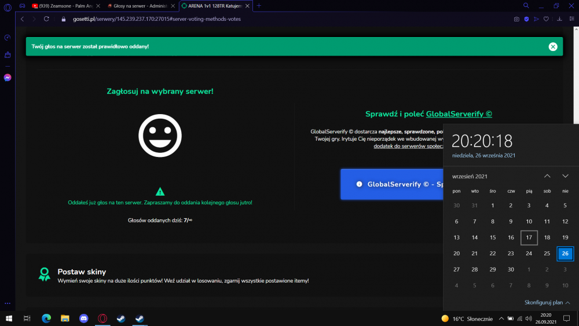Open Discord from the taskbar
The height and width of the screenshot is (326, 579).
84,318
